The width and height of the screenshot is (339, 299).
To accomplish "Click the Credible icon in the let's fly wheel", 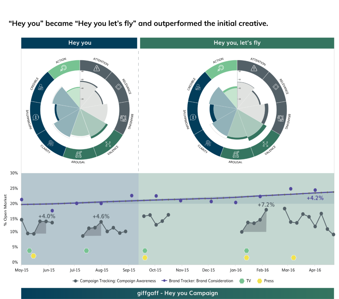I will coord(198,87).
